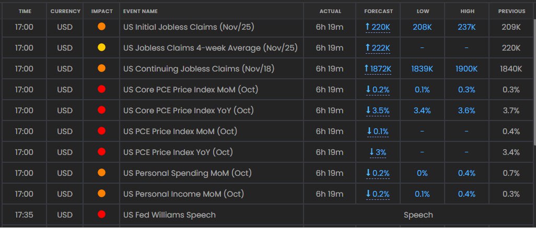Click up arrow beside 220K forecast

tap(368, 27)
